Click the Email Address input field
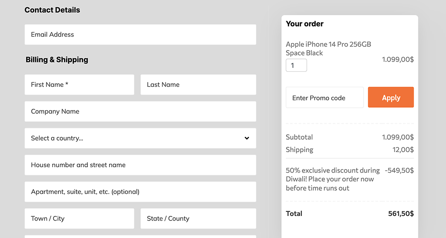446x238 pixels. [140, 34]
